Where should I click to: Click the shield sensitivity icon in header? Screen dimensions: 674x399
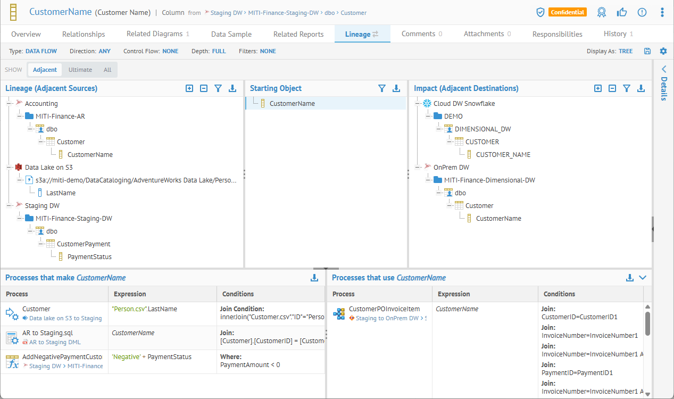pyautogui.click(x=540, y=12)
